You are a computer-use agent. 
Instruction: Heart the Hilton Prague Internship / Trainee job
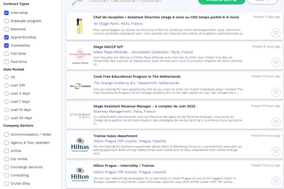[x=276, y=181]
